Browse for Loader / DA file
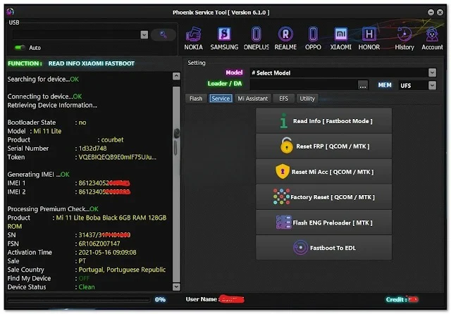The height and width of the screenshot is (314, 451). pyautogui.click(x=363, y=85)
